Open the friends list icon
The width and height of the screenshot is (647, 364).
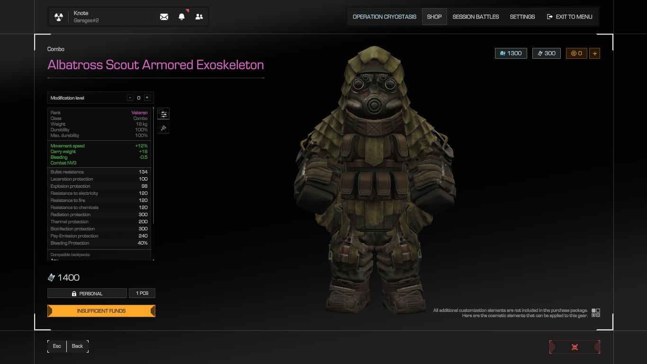(199, 17)
